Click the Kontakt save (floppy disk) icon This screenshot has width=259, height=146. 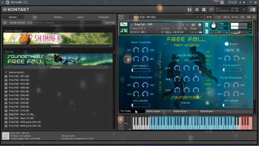(x=189, y=10)
